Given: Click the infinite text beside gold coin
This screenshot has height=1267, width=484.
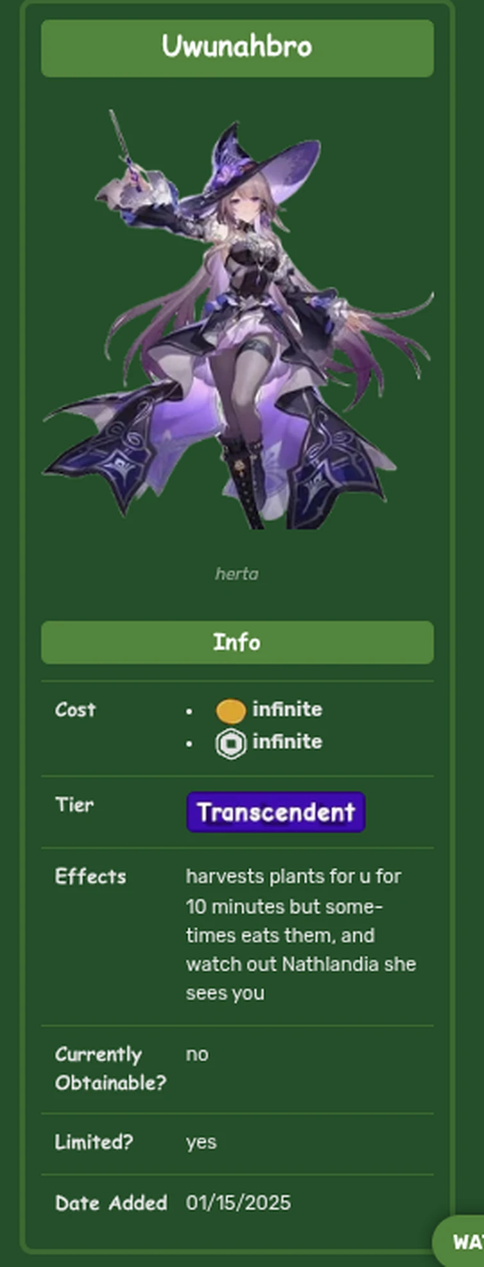Looking at the screenshot, I should click(287, 709).
